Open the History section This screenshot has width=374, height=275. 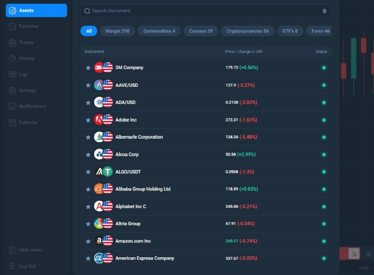tap(22, 58)
